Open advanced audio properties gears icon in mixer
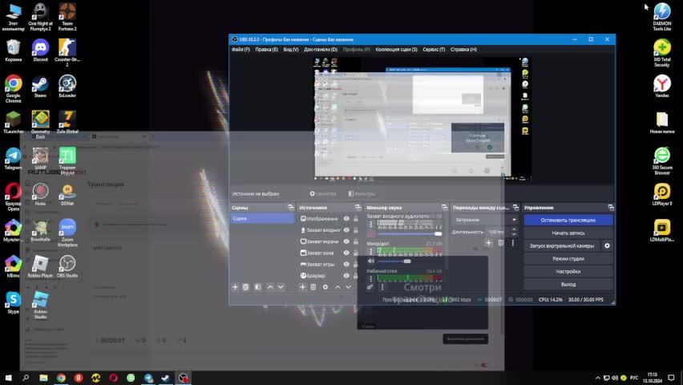683x385 pixels. tap(370, 287)
